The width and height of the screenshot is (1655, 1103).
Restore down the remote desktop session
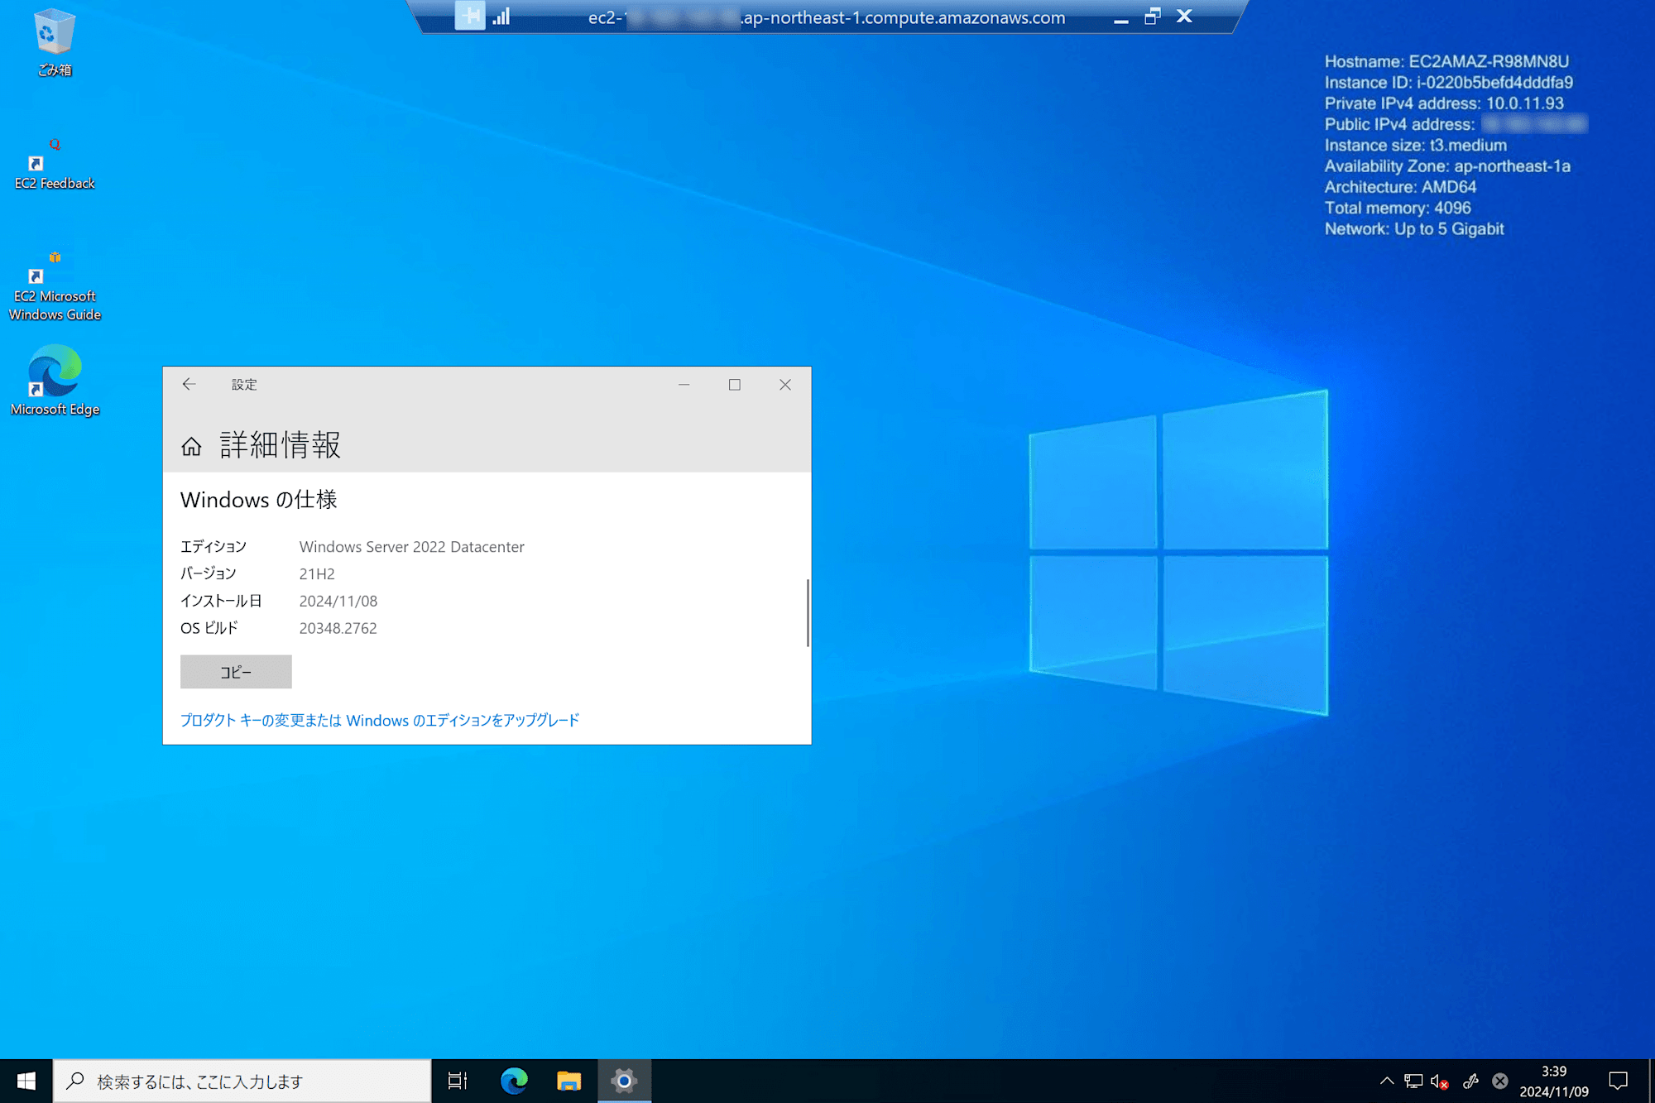coord(1153,16)
